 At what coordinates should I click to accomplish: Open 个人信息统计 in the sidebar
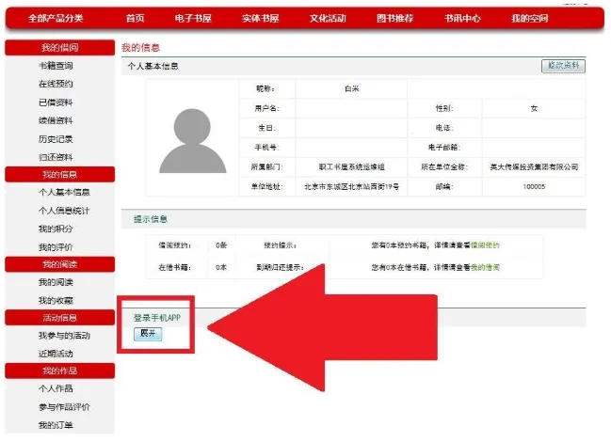coord(64,211)
